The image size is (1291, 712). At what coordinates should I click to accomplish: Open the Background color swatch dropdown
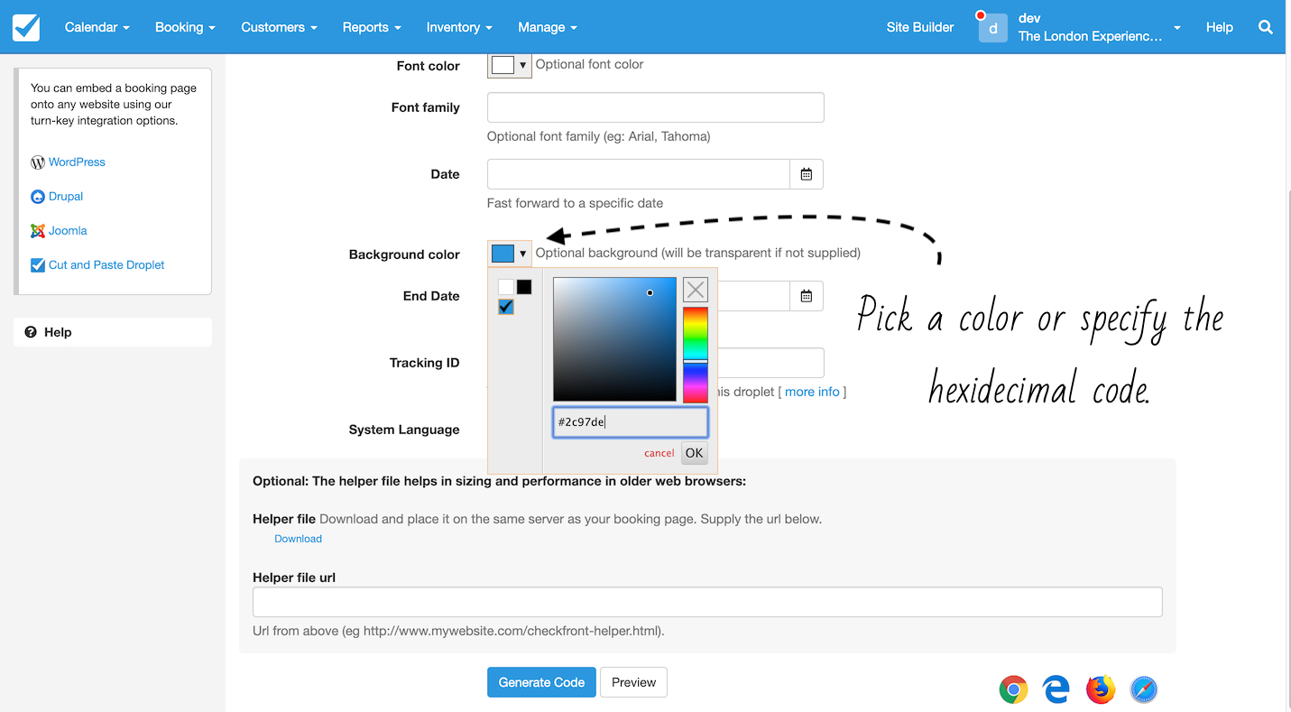click(510, 254)
